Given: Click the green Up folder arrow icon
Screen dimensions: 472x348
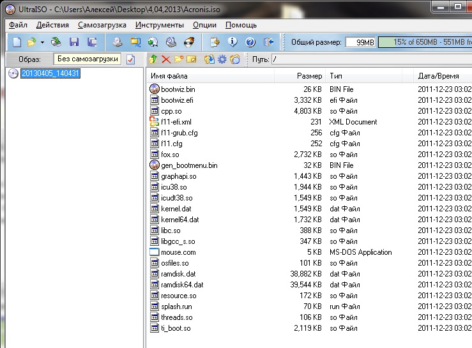Looking at the screenshot, I should pos(153,59).
